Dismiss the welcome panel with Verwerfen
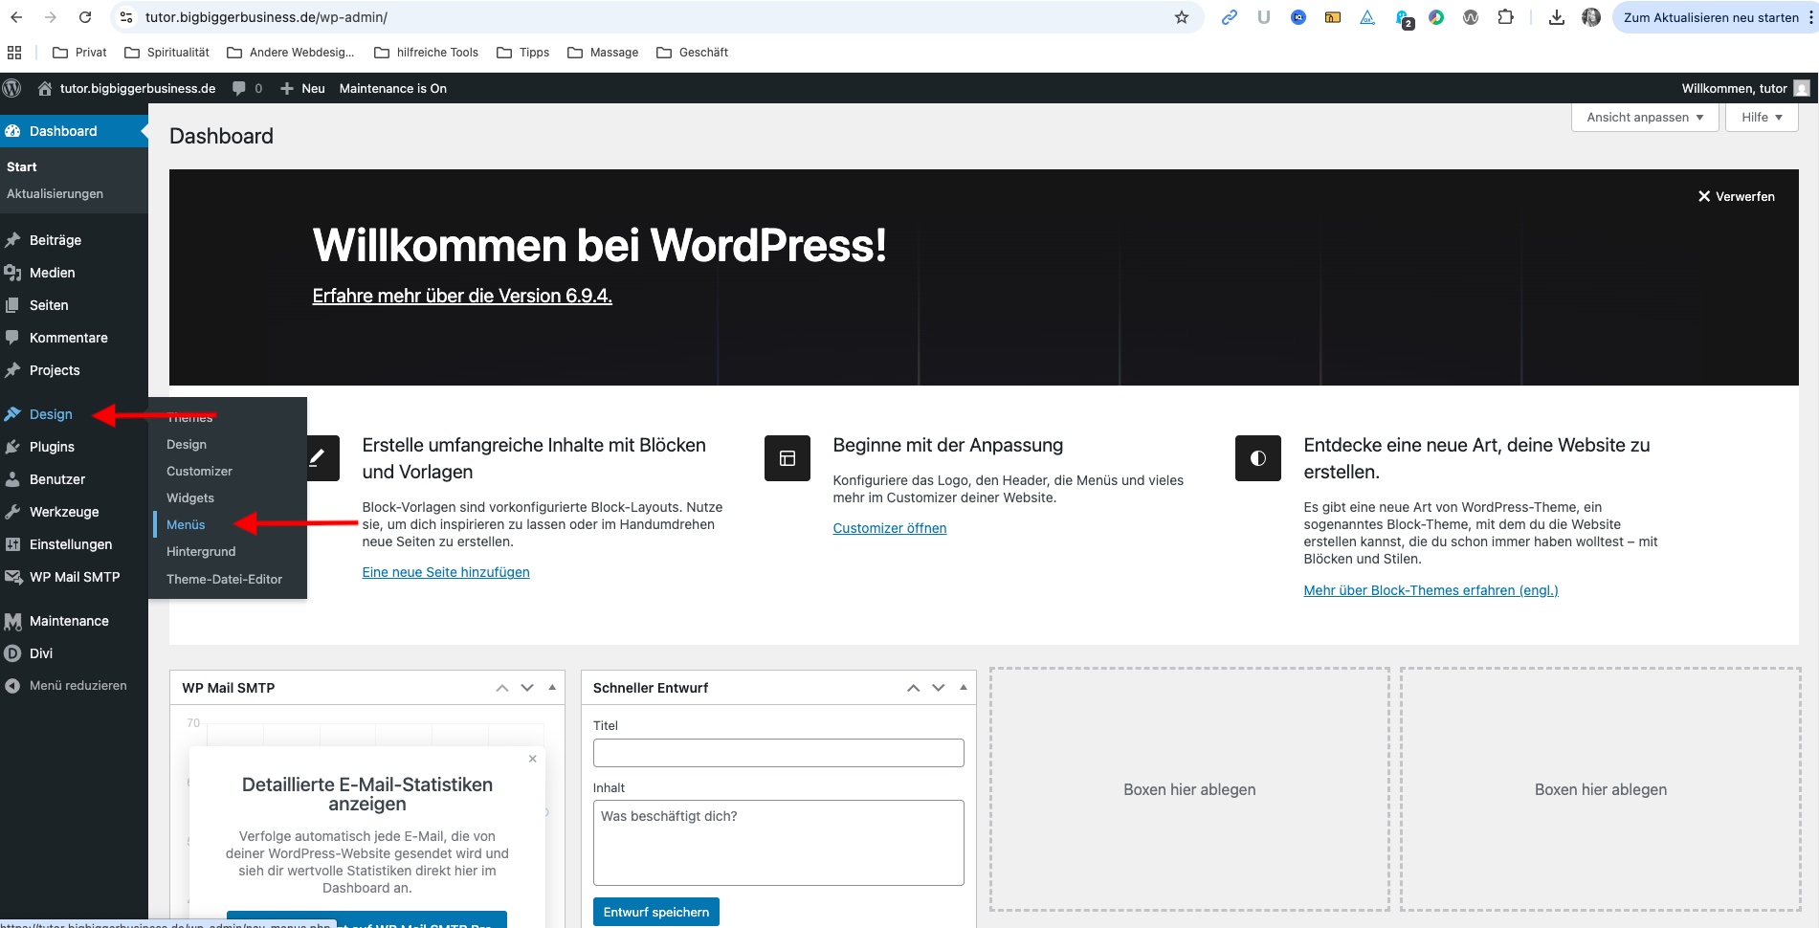 1737,196
